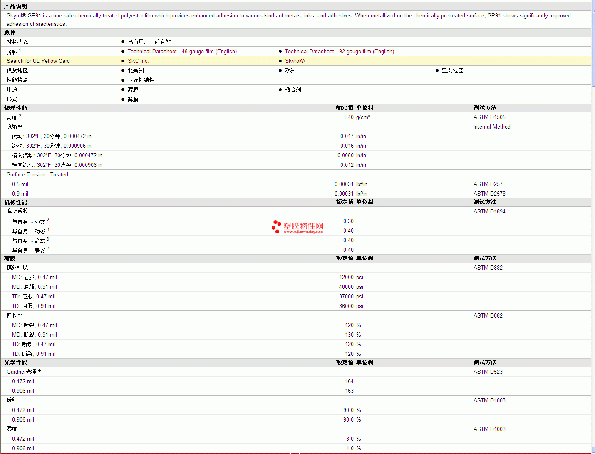Viewport: 595px width, 454px height.
Task: Select the tensile value 40000
Action: click(346, 287)
